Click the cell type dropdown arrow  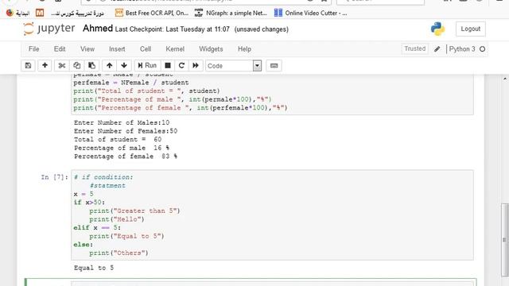[x=257, y=66]
